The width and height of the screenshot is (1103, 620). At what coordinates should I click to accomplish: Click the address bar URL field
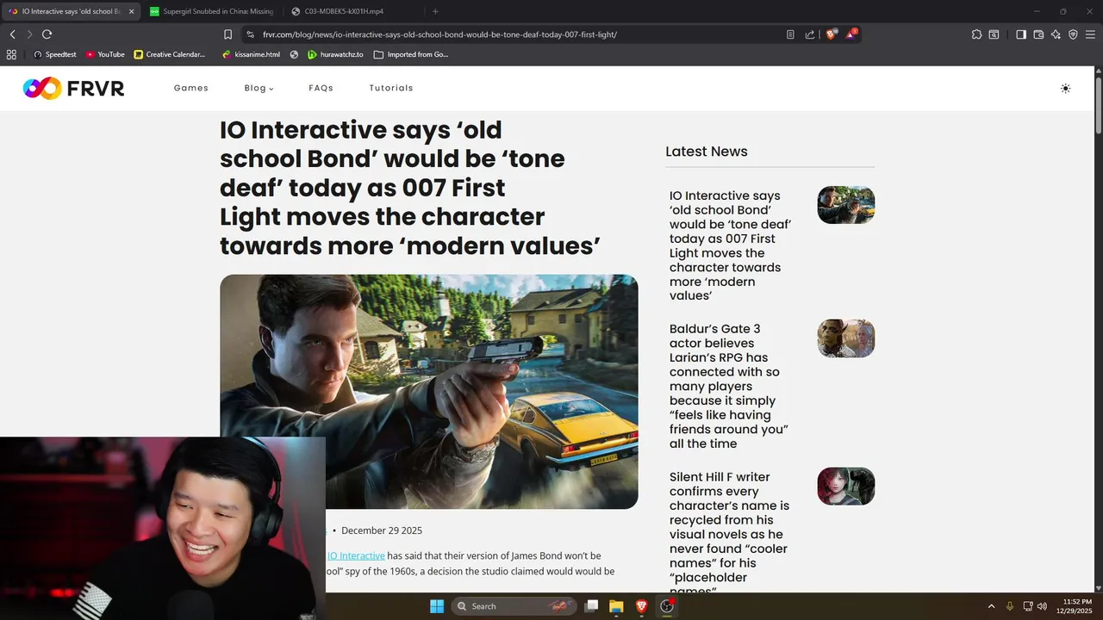pos(439,34)
